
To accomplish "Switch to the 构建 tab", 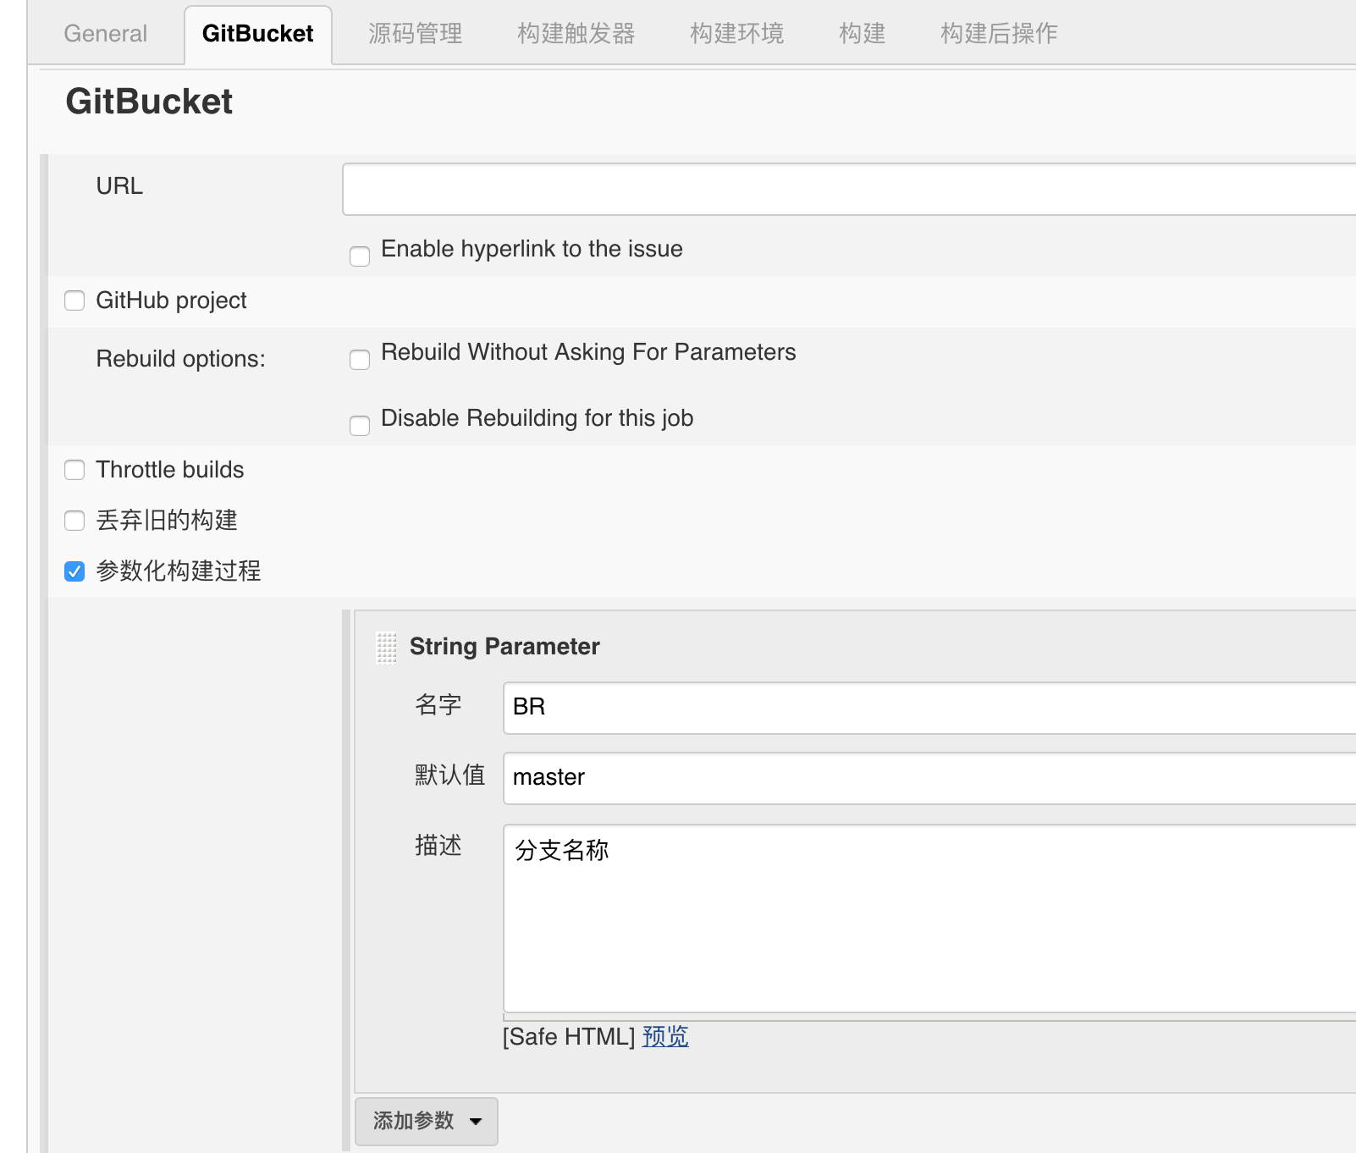I will pyautogui.click(x=862, y=34).
